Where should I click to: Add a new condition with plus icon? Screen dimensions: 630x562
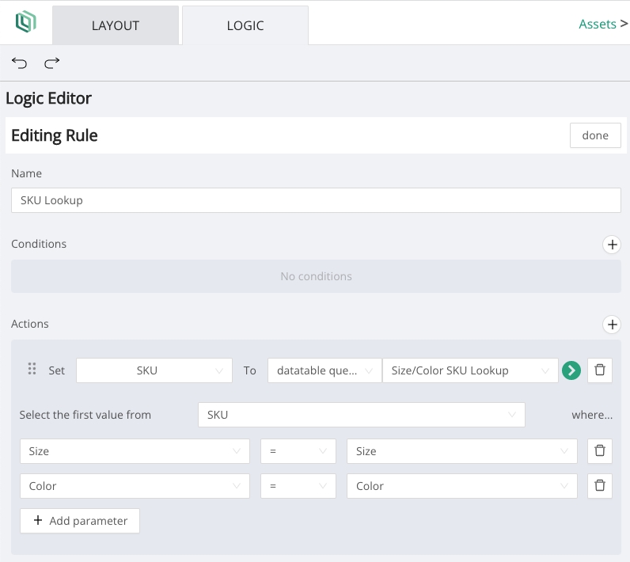coord(612,245)
